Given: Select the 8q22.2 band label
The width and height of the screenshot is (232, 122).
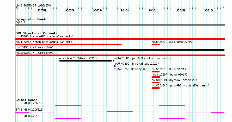Looking at the screenshot, I should coord(20,22).
